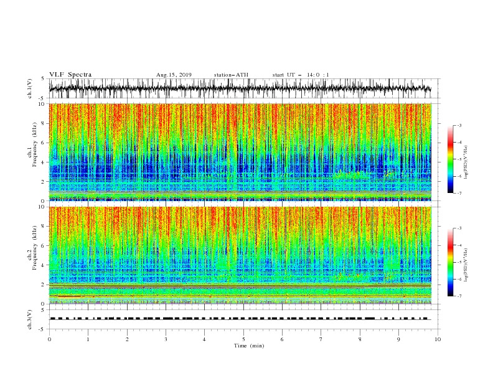Click the "station=ATH" header label
The image size is (493, 381).
231,75
